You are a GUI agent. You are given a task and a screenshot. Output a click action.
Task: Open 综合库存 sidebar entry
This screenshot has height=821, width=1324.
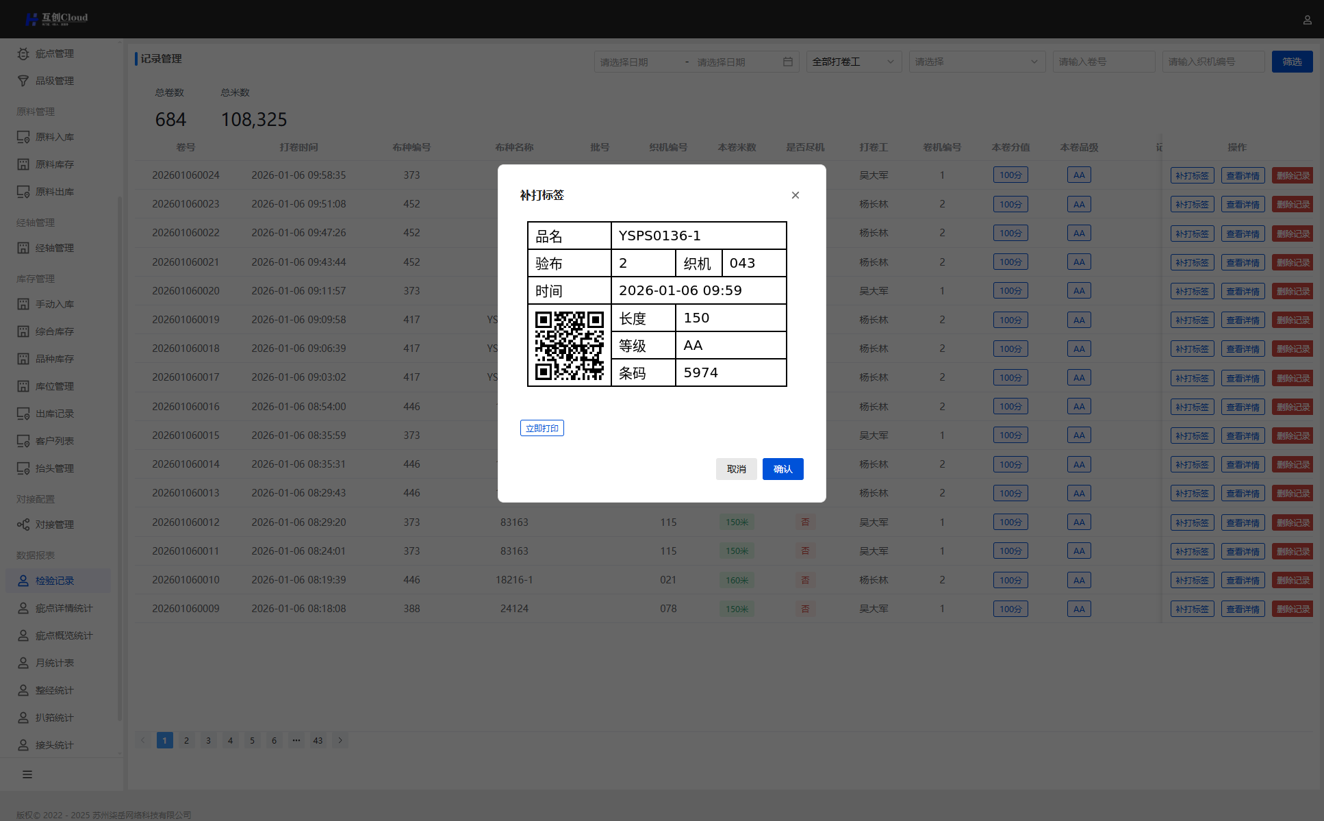click(x=55, y=331)
